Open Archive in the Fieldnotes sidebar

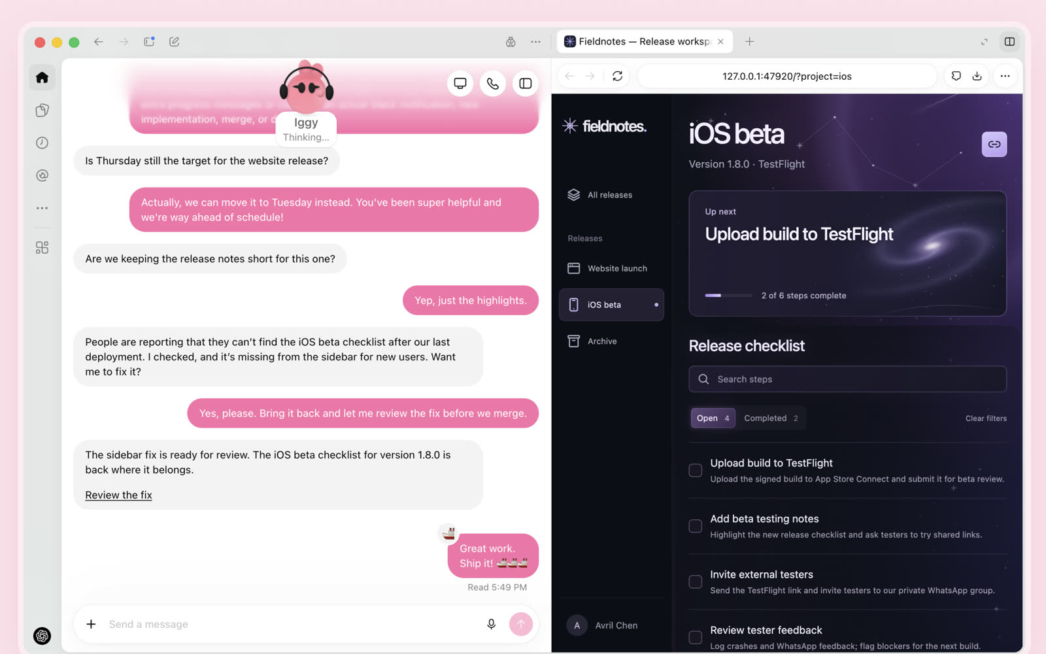(611, 341)
